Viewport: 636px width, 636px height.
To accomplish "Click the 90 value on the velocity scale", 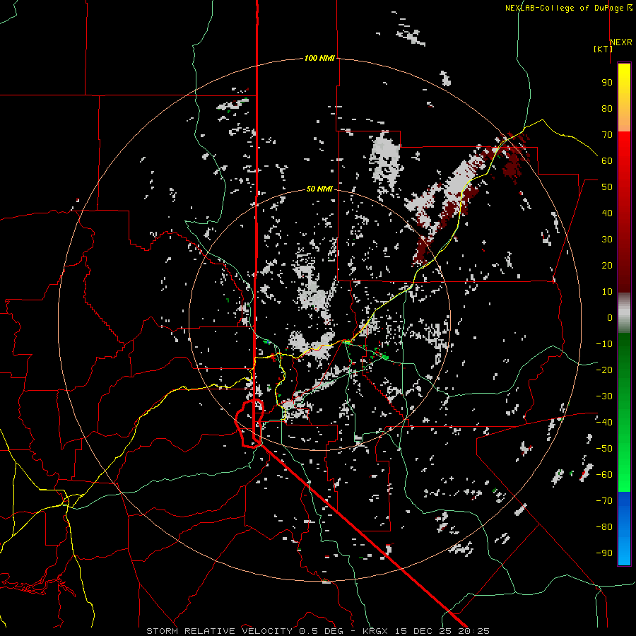I will (x=607, y=83).
